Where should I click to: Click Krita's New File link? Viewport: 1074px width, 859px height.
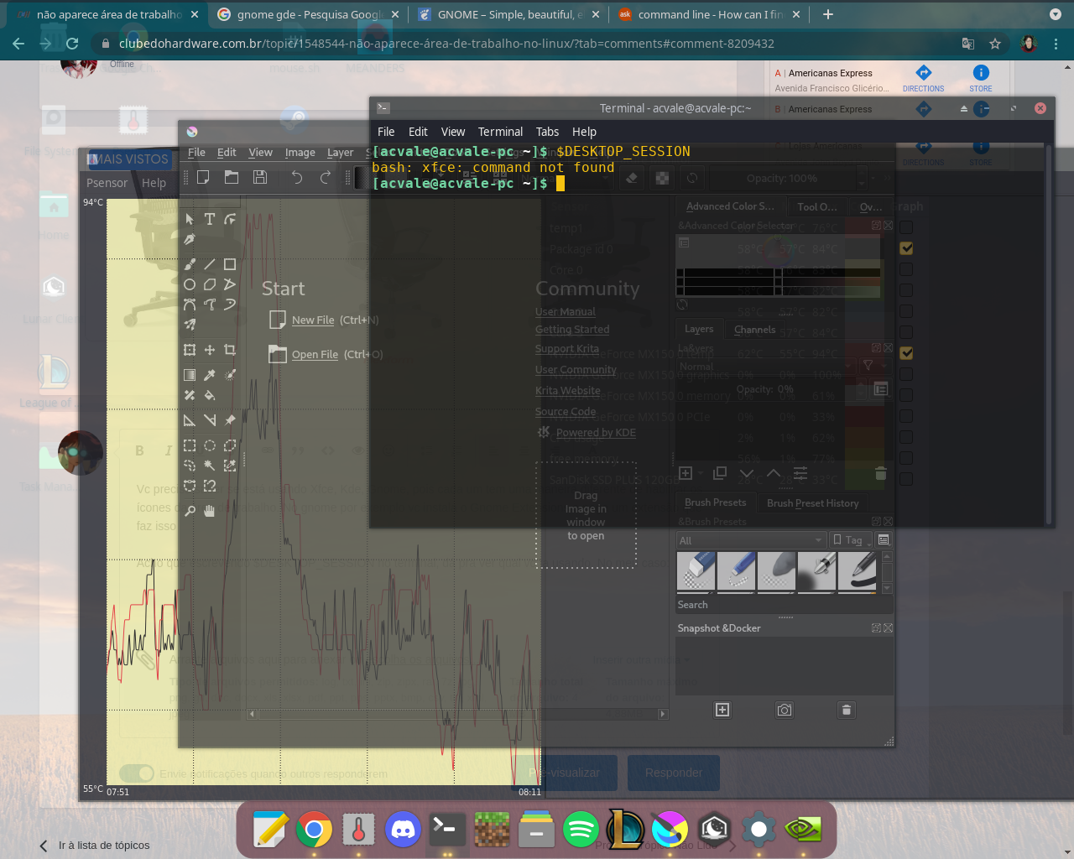[313, 320]
